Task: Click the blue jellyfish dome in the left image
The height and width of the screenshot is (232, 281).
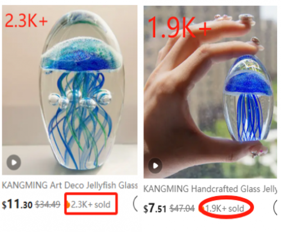Action: [81, 55]
